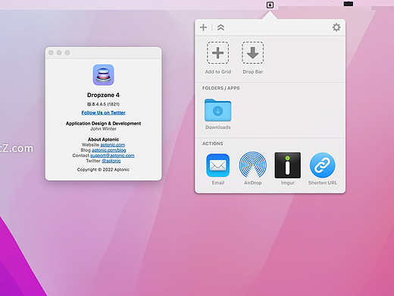Click the 'Copyright © 2022 Aptonic' text
Image resolution: width=394 pixels, height=296 pixels.
click(x=103, y=169)
